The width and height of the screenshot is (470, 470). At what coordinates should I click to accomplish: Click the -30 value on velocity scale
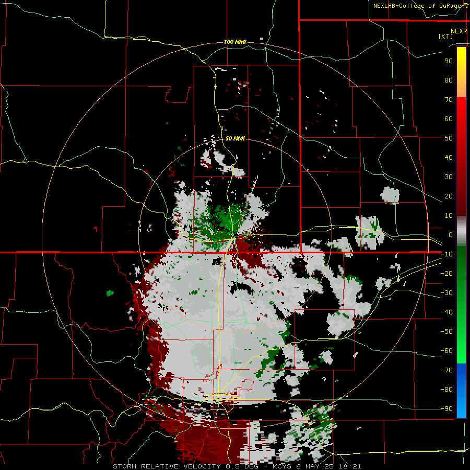click(446, 293)
